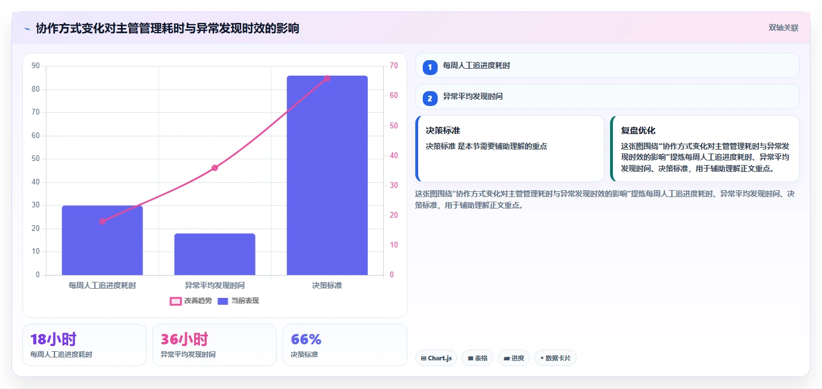Toggle the 当前表现 legend entry
This screenshot has width=822, height=389.
[238, 301]
